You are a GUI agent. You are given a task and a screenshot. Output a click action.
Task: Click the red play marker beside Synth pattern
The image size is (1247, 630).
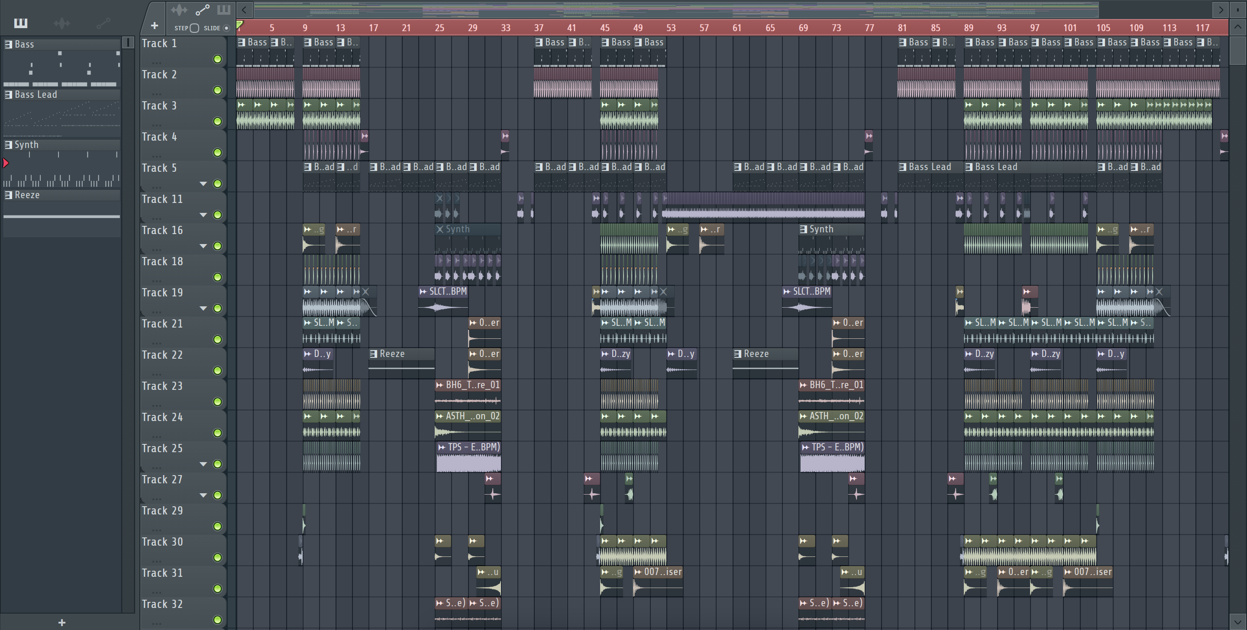tap(6, 164)
